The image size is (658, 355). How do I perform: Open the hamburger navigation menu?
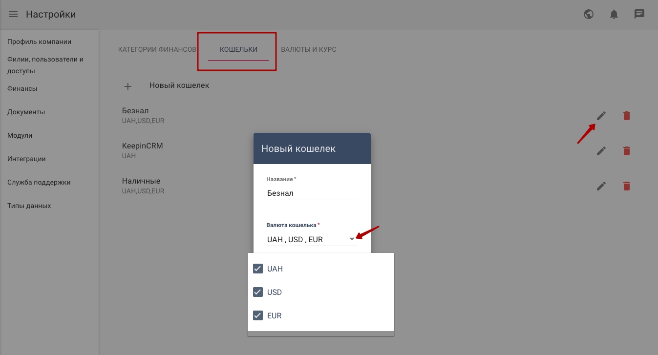pos(13,14)
